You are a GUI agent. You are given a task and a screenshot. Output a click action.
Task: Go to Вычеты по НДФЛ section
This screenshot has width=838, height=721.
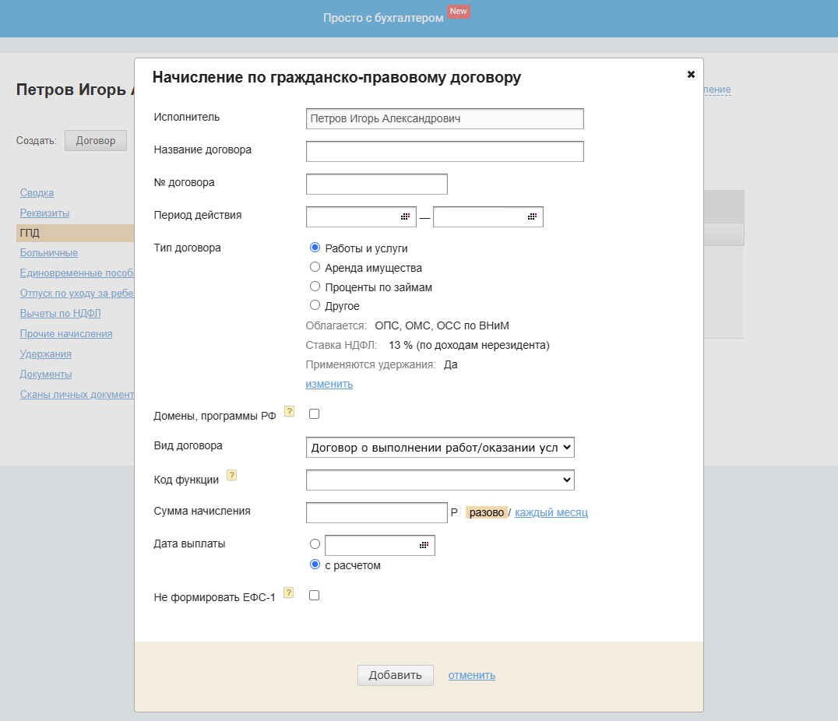[x=61, y=314]
